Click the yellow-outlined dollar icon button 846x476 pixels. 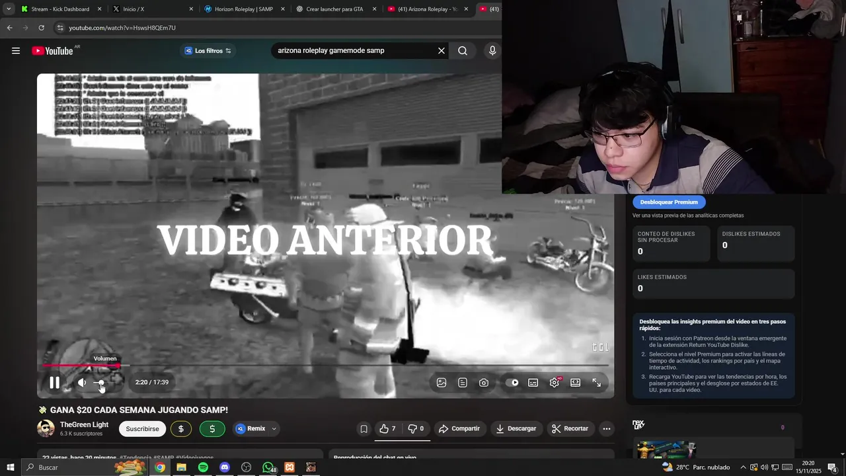coord(181,428)
